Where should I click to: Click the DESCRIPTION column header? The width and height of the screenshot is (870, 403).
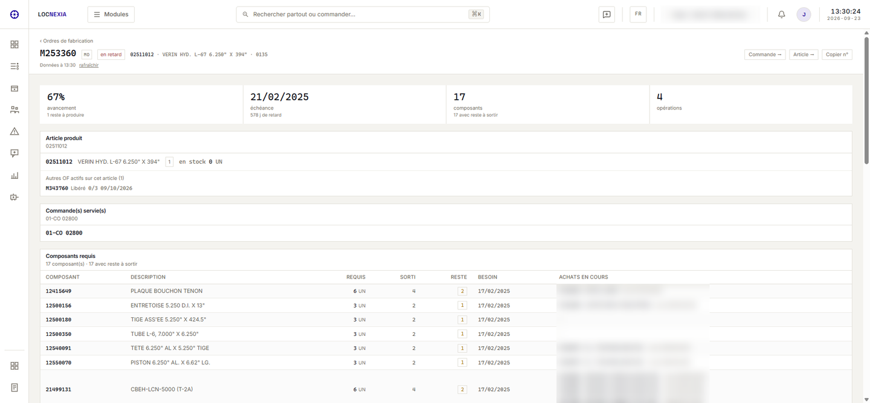(x=148, y=277)
